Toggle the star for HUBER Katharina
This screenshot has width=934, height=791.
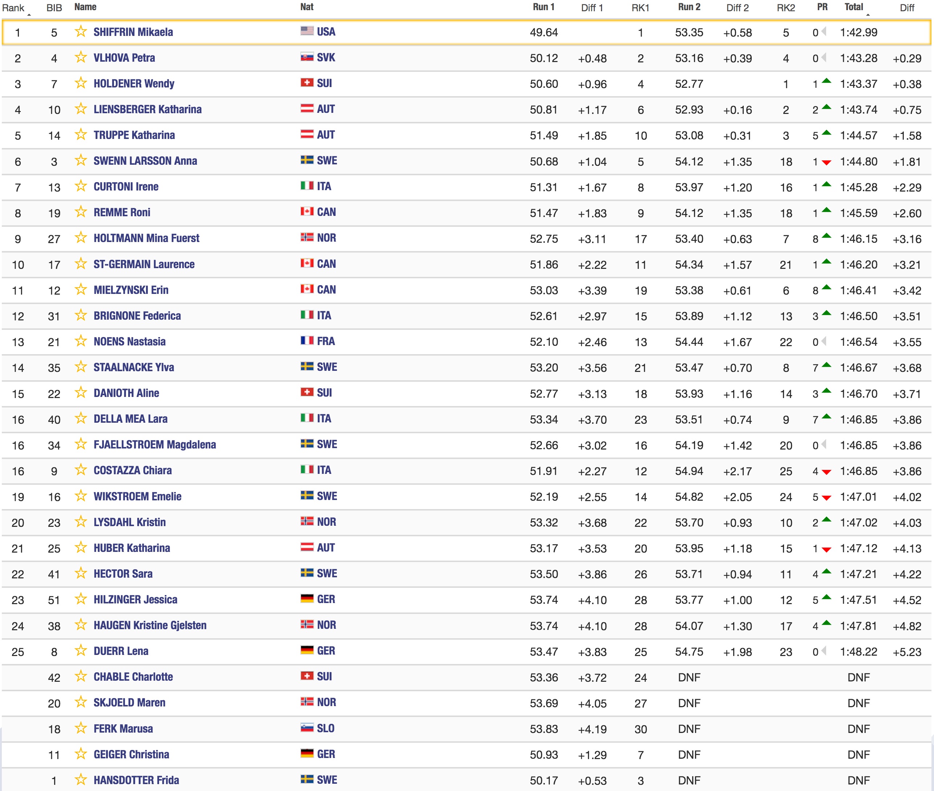point(81,548)
